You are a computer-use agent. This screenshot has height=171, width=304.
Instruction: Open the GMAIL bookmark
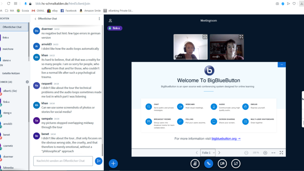(38, 11)
